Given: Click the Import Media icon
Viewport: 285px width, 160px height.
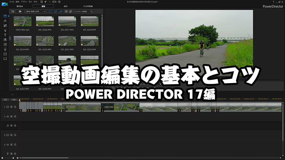Looking at the screenshot, I should coord(13,11).
